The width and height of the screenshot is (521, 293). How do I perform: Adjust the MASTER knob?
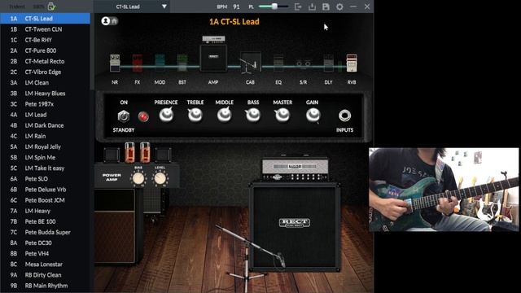point(282,115)
